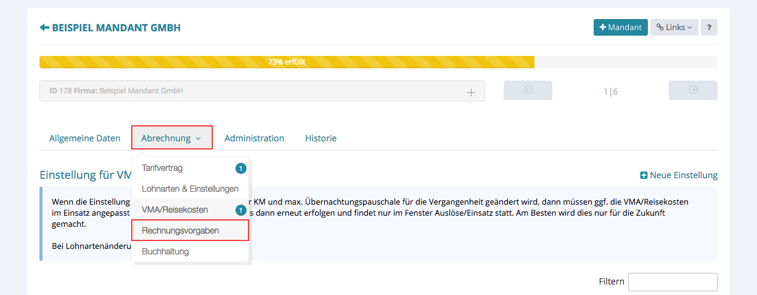The image size is (757, 295).
Task: Click the plus icon of Neue Einstellung
Action: click(x=644, y=175)
